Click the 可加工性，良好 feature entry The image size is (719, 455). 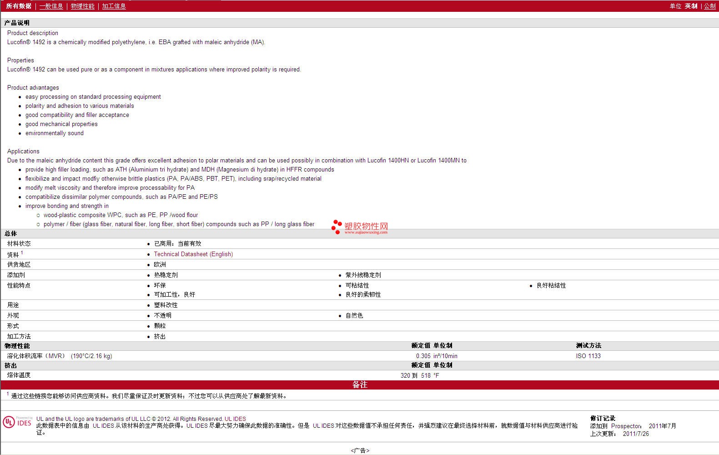pyautogui.click(x=174, y=294)
